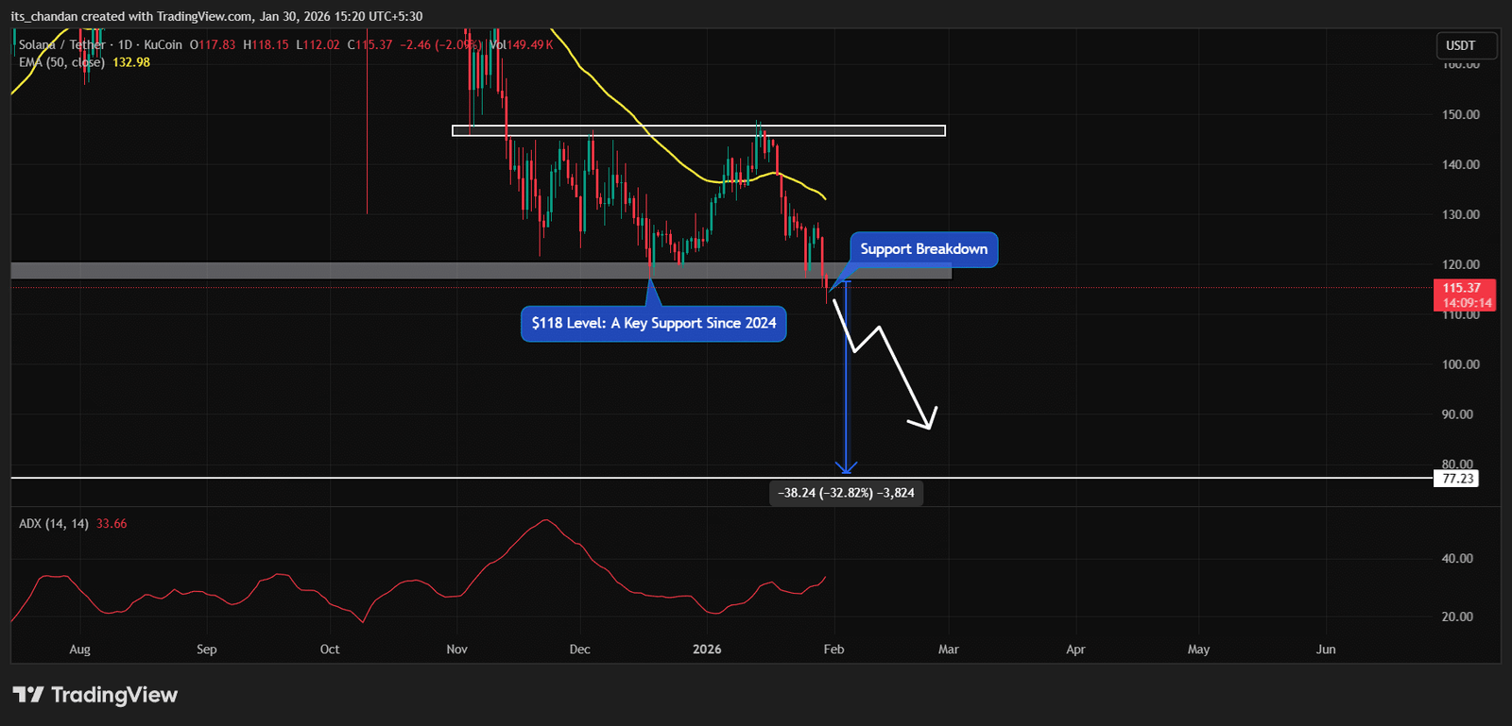Click the 2026 label on time axis
The height and width of the screenshot is (726, 1512).
(707, 650)
